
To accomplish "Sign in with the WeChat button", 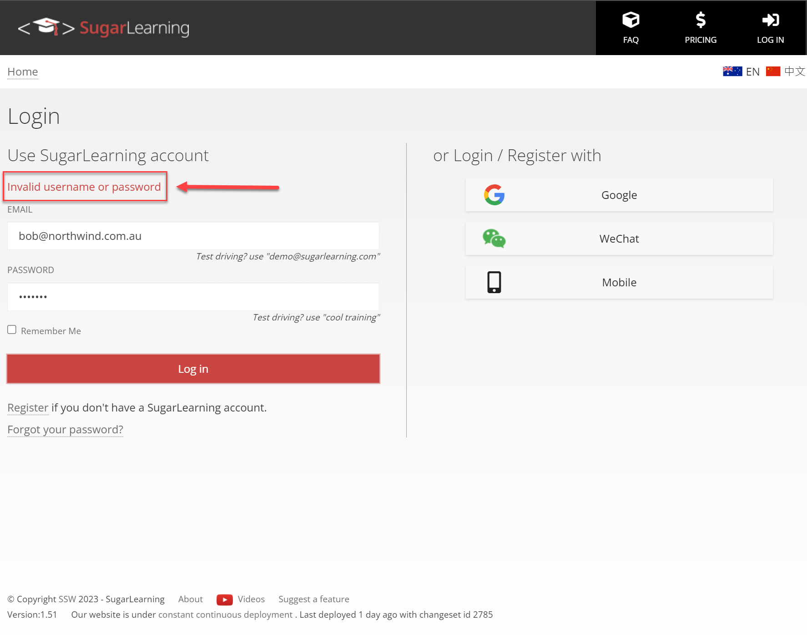I will pyautogui.click(x=619, y=239).
